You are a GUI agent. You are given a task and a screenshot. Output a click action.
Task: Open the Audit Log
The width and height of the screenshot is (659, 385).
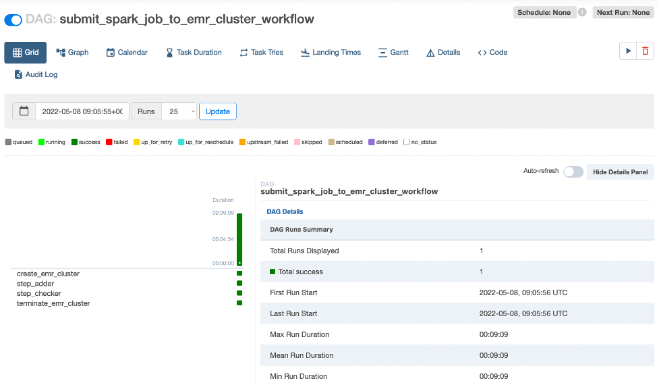pos(36,74)
